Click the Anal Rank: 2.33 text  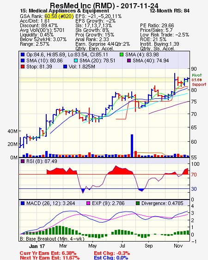[x=92, y=39]
